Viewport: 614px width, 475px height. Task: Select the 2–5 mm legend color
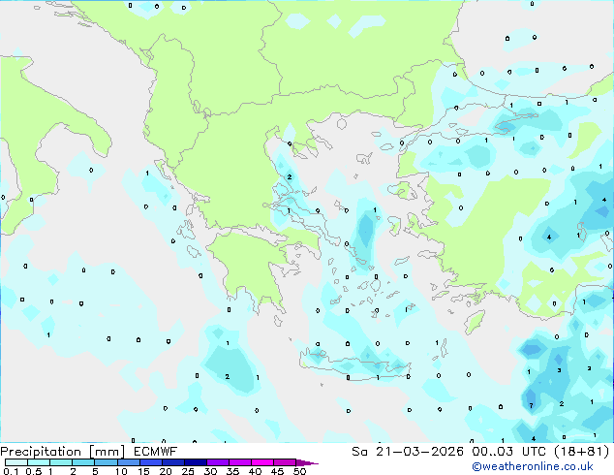83,462
